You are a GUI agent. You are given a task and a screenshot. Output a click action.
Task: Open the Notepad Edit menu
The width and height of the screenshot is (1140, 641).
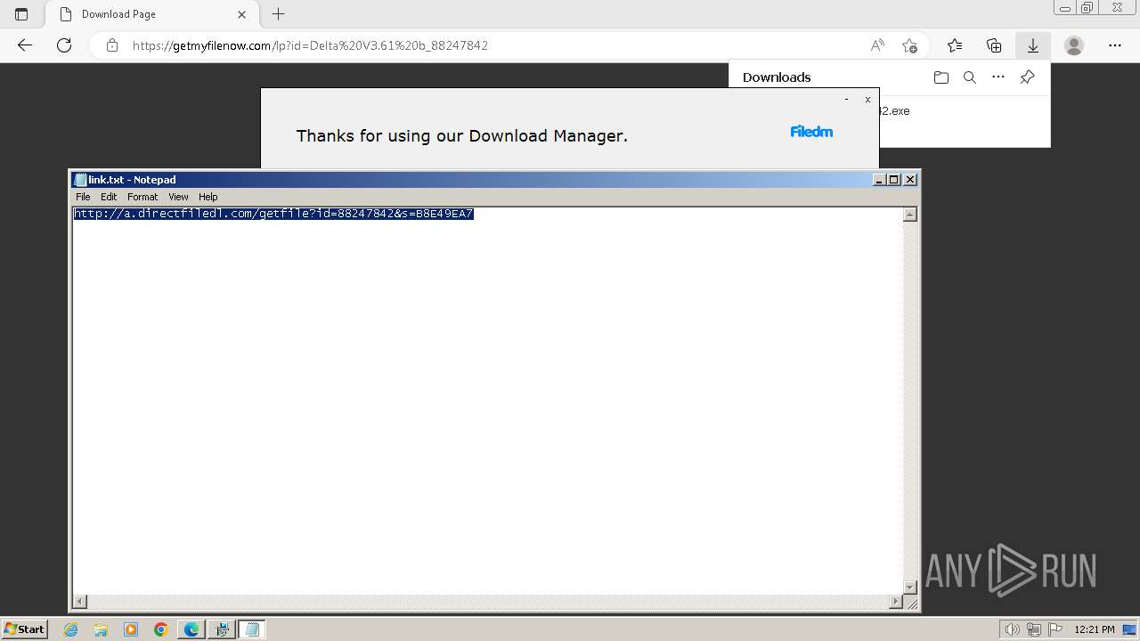pyautogui.click(x=109, y=197)
